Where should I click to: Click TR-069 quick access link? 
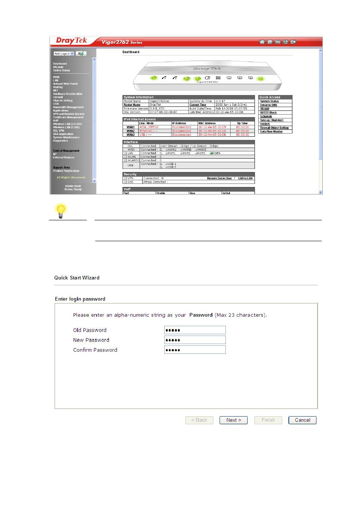265,109
